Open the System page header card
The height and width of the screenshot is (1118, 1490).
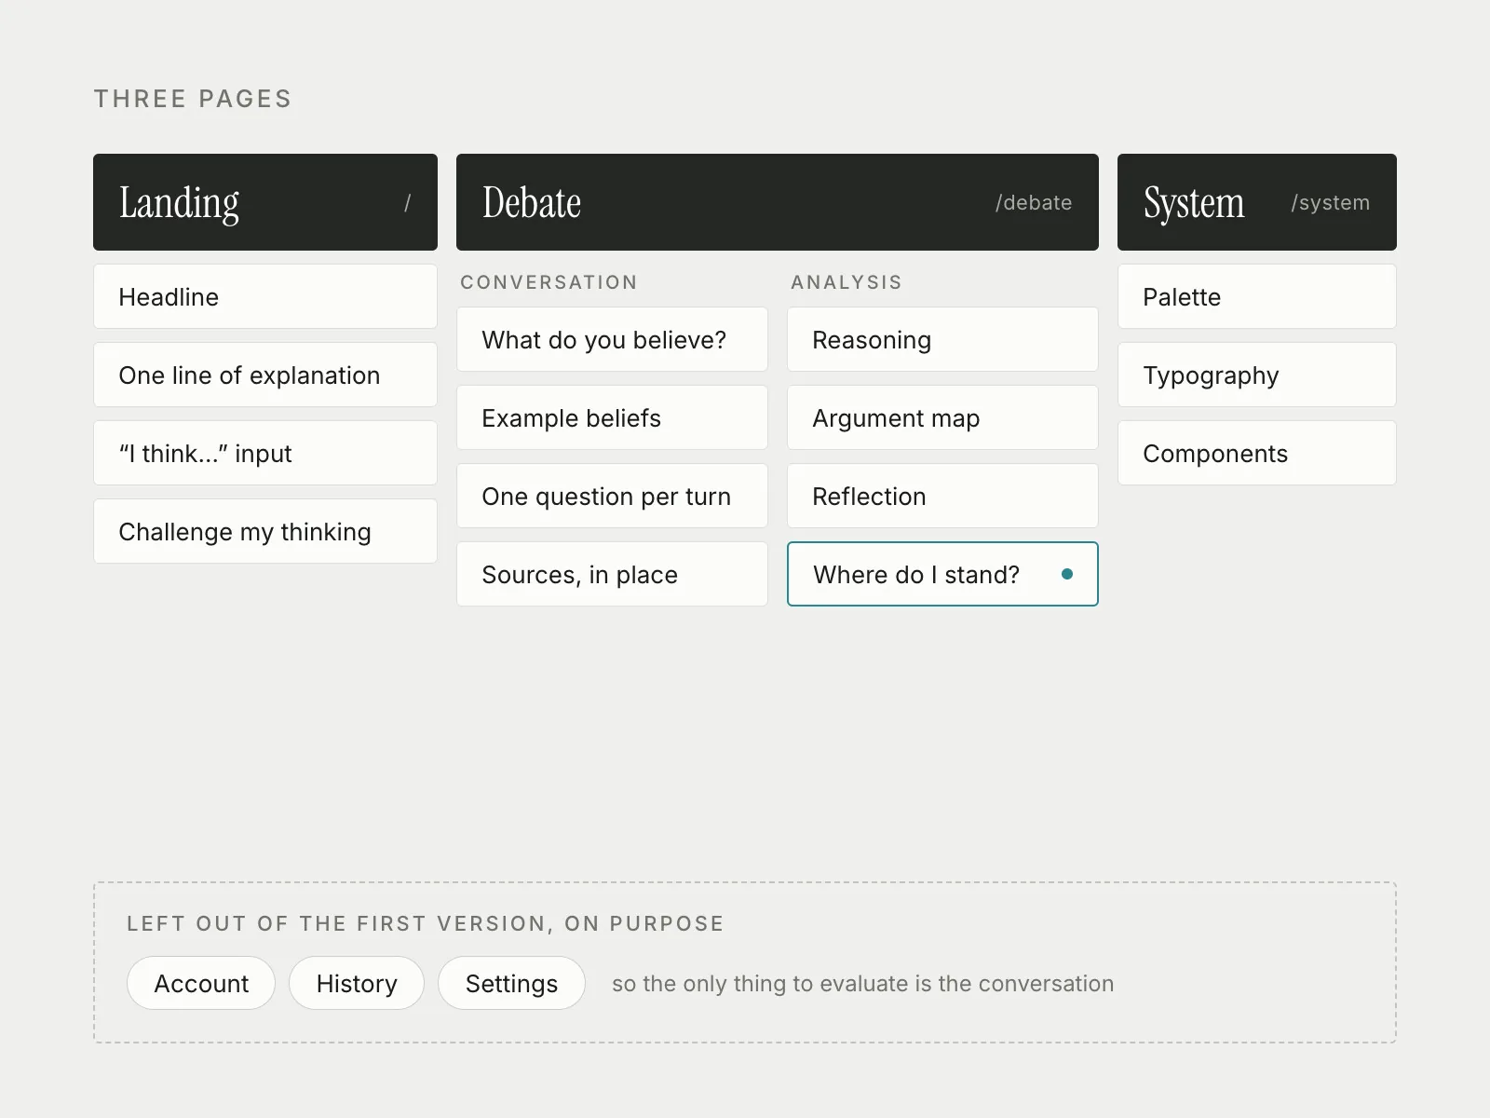click(1257, 202)
